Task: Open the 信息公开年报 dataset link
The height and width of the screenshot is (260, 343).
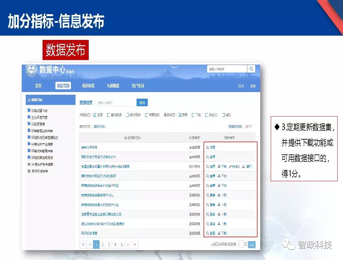Action: pyautogui.click(x=89, y=147)
